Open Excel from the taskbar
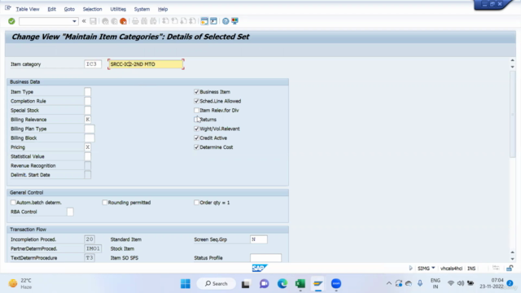The width and height of the screenshot is (521, 293). pos(300,284)
